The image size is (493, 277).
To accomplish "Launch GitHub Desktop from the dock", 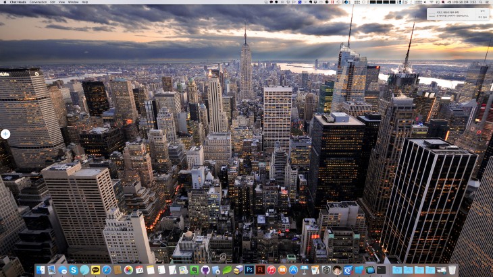I will tap(205, 270).
